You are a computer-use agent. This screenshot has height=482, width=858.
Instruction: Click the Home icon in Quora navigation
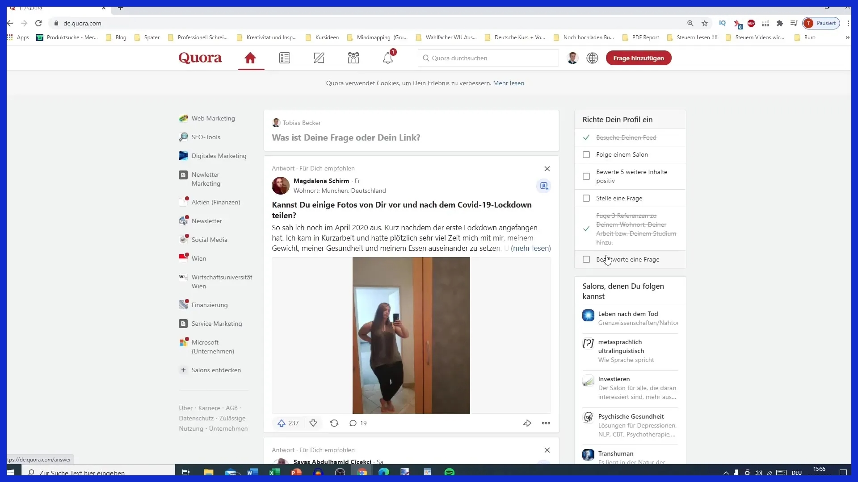[251, 58]
